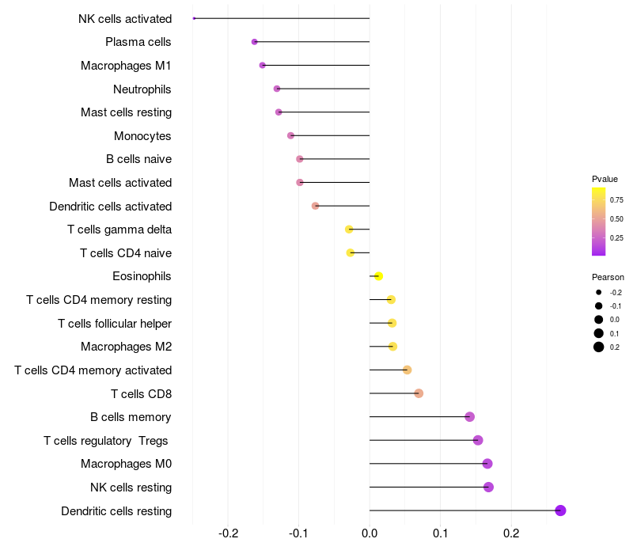Select the T cells regulatory Tregs dot
633x554 pixels.
click(x=478, y=440)
